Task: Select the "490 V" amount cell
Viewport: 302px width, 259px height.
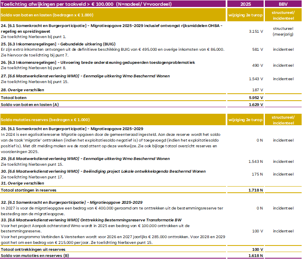Action: pyautogui.click(x=258, y=65)
